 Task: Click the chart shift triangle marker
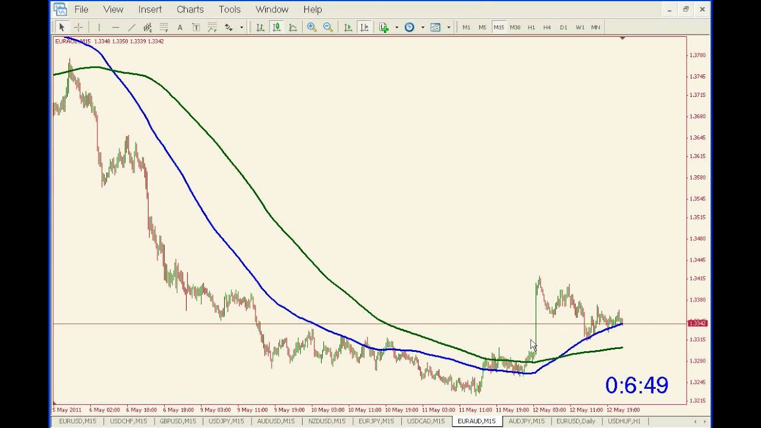(622, 38)
